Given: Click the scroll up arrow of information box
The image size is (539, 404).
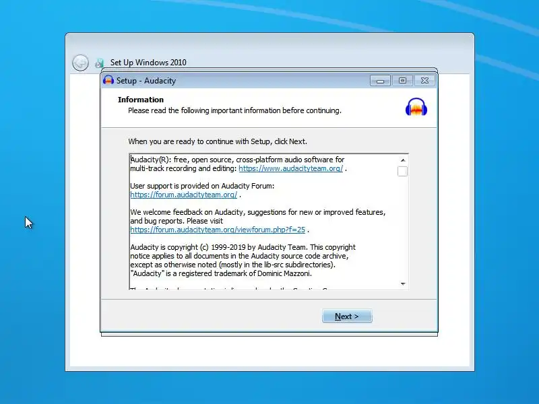Looking at the screenshot, I should point(402,160).
